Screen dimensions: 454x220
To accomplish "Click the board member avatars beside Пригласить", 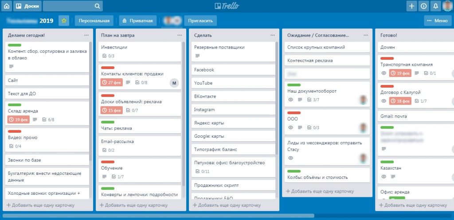I will tap(172, 20).
